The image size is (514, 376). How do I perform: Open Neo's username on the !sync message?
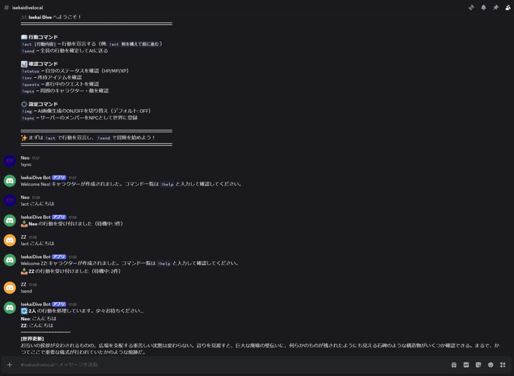25,158
